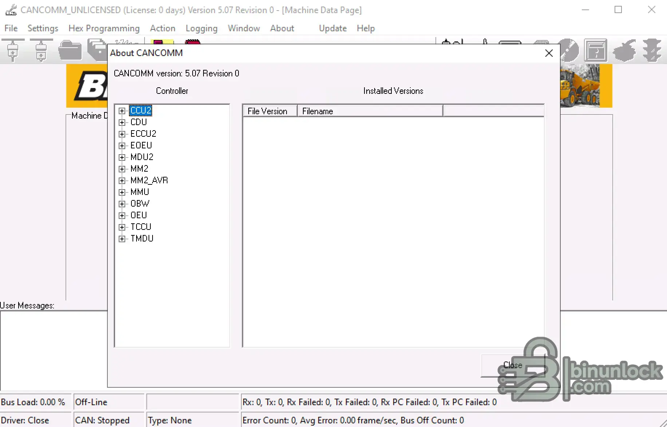Expand the OEU tree node
667x427 pixels.
click(122, 215)
